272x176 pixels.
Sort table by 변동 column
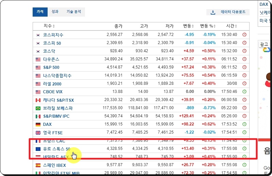coord(188,26)
